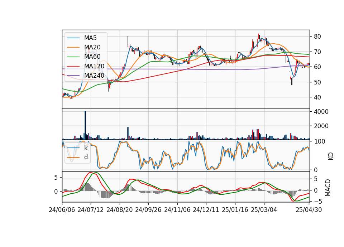Click the MA20 legend label

pos(92,47)
